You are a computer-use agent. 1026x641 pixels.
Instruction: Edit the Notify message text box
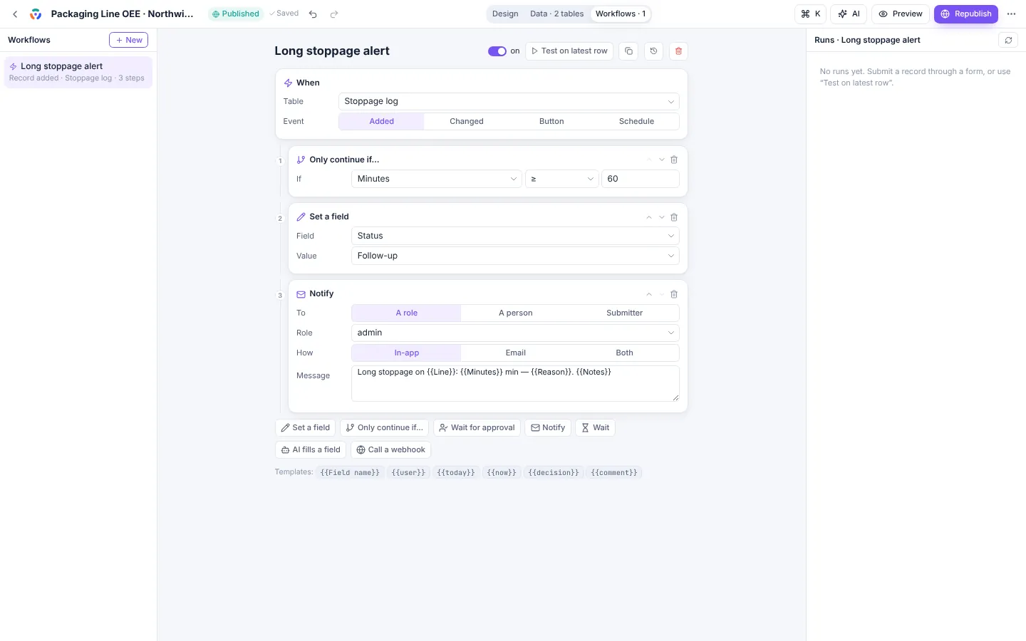tap(515, 383)
